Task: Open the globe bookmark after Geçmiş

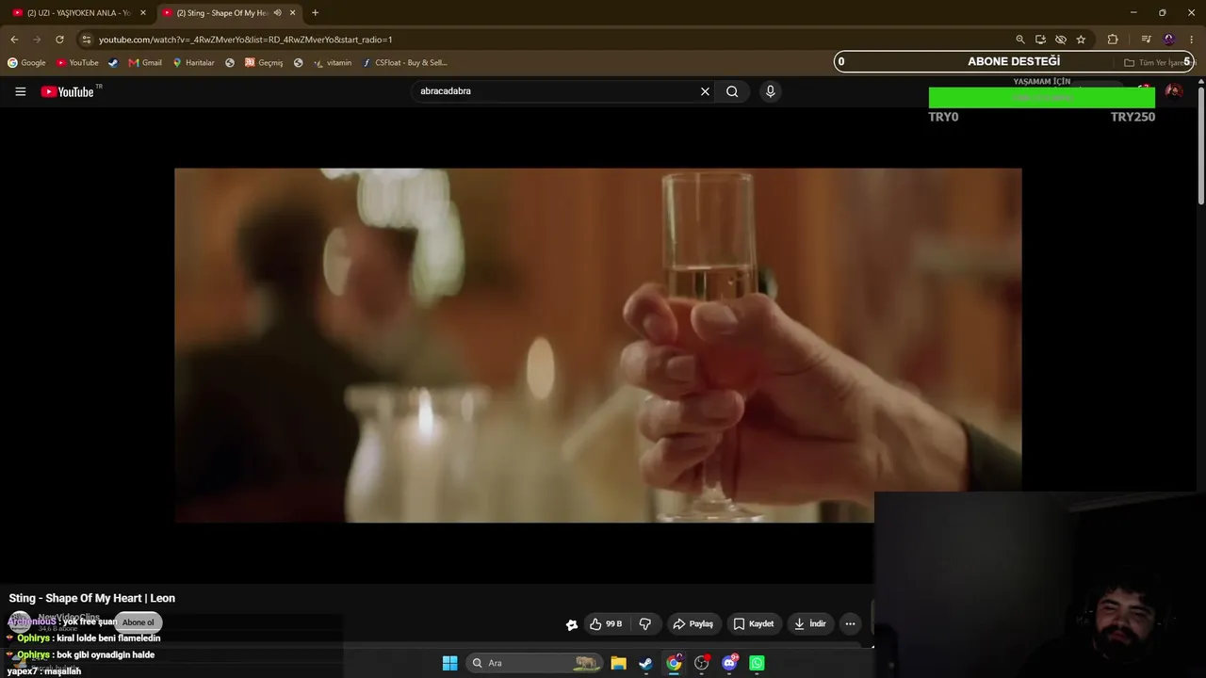Action: [298, 63]
